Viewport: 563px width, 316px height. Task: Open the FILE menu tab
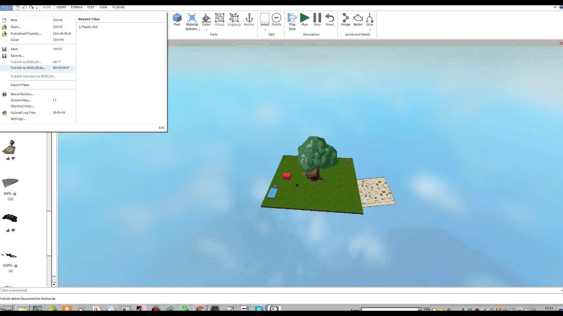click(x=5, y=7)
